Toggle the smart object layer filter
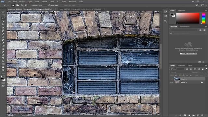Viewport: 208px width, 117px height. pyautogui.click(x=202, y=69)
